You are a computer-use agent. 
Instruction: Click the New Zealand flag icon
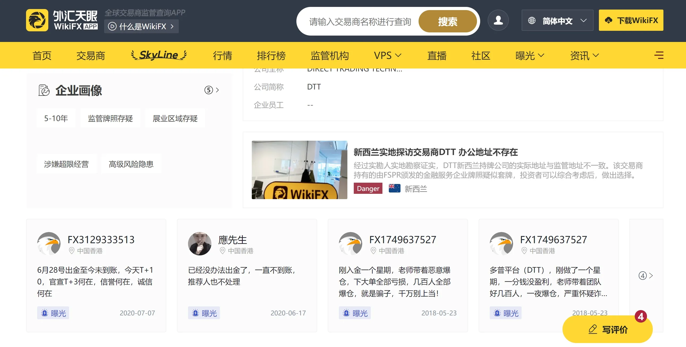pyautogui.click(x=394, y=188)
